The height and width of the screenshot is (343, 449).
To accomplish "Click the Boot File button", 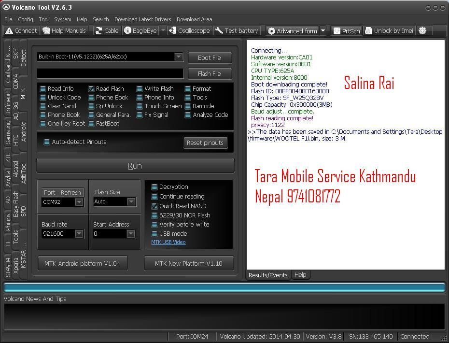I will coord(210,57).
